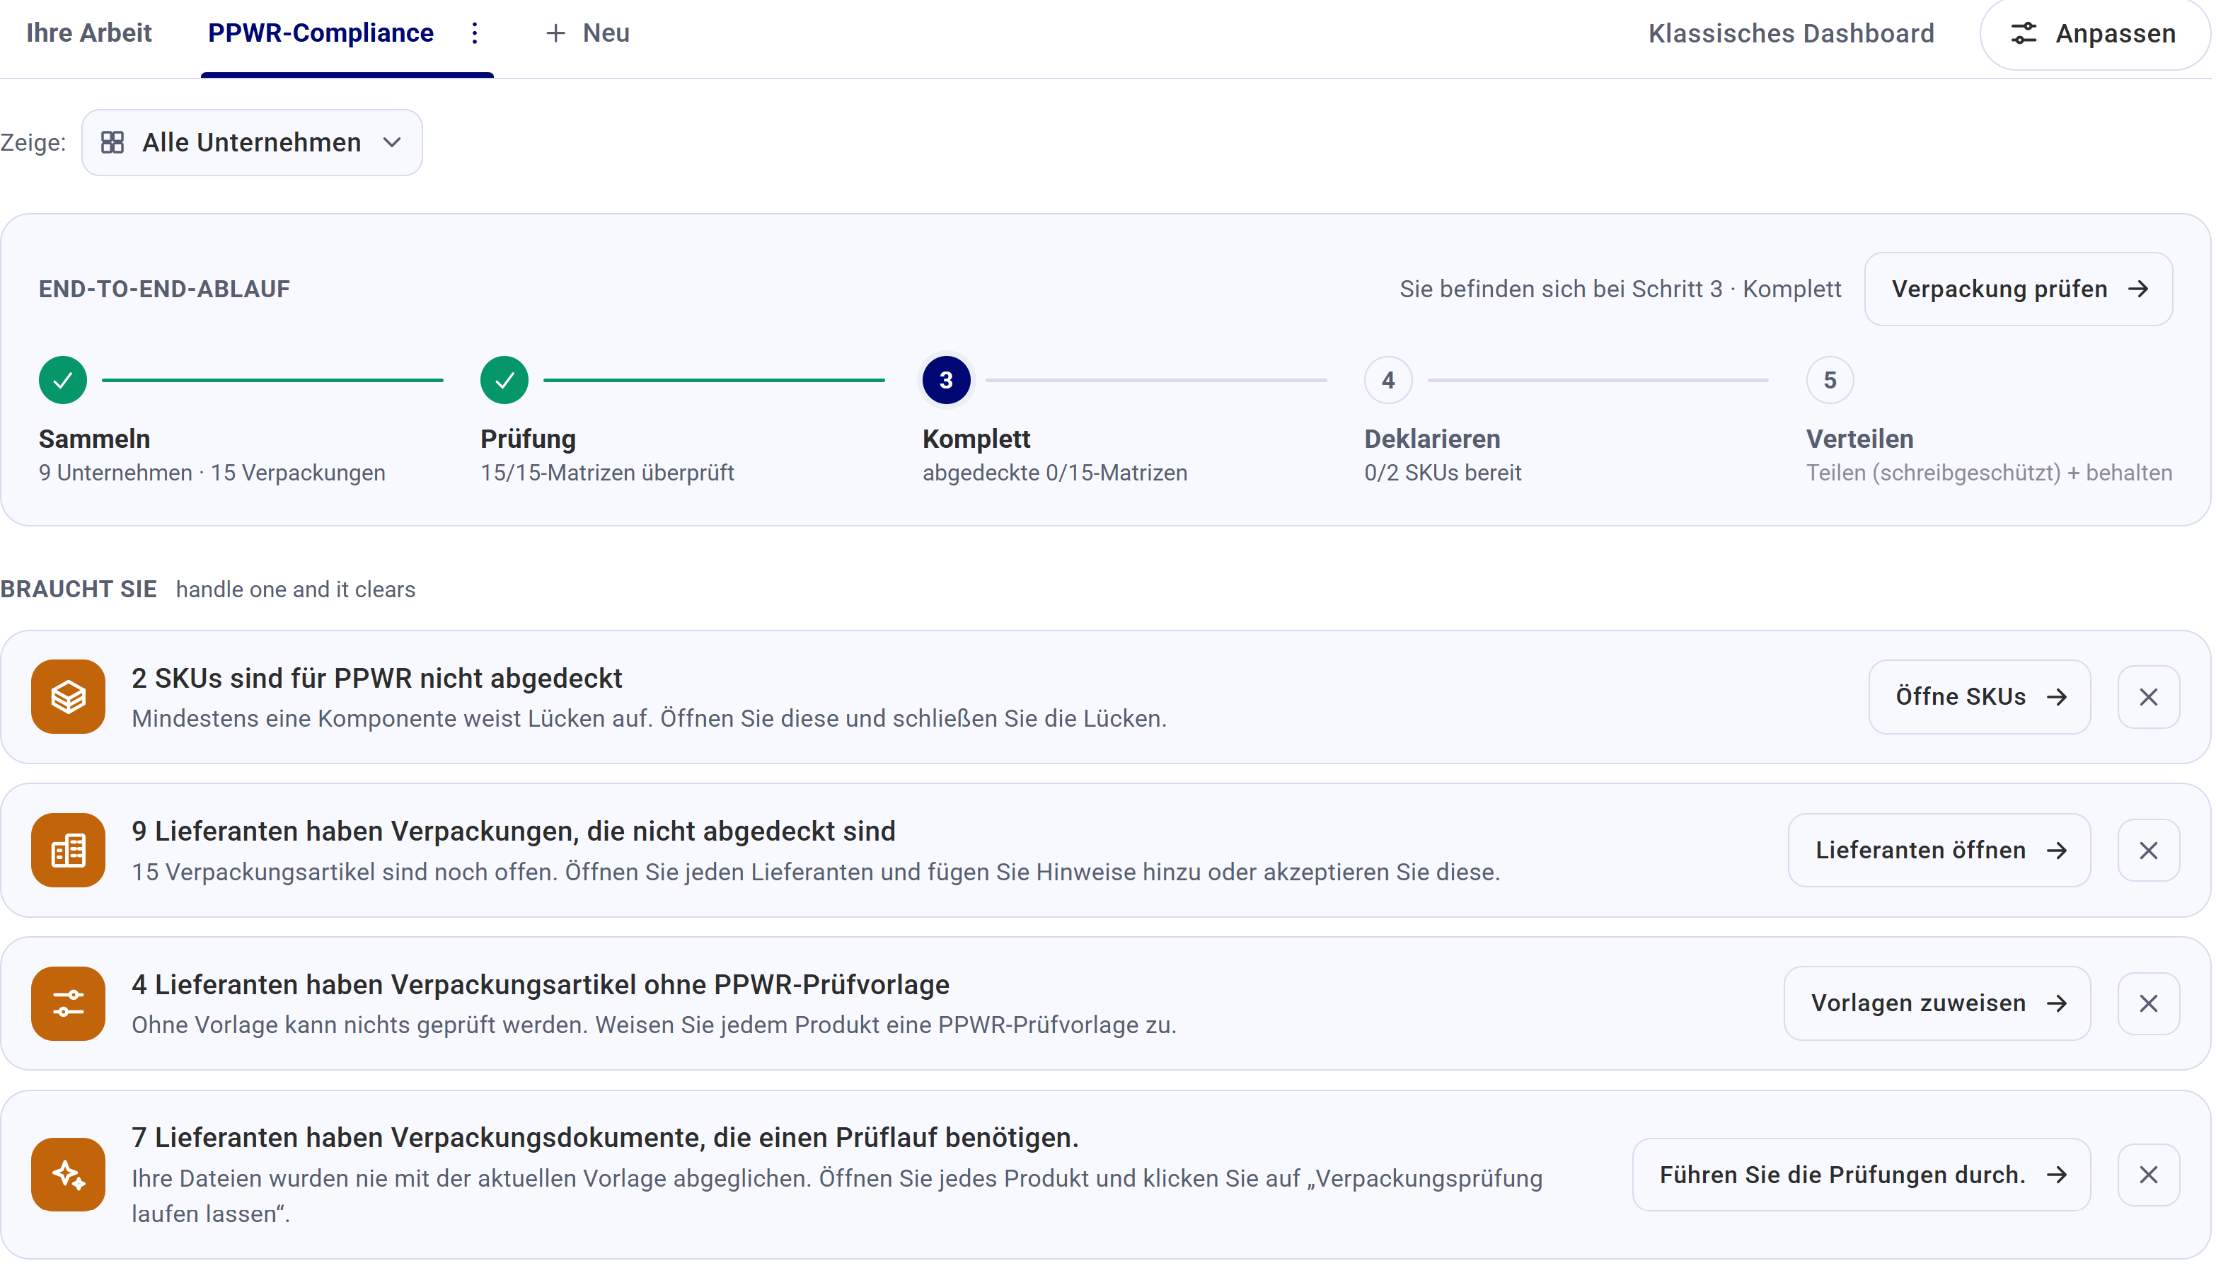Click the Deklarieren step label
The width and height of the screenshot is (2216, 1273).
pyautogui.click(x=1432, y=439)
